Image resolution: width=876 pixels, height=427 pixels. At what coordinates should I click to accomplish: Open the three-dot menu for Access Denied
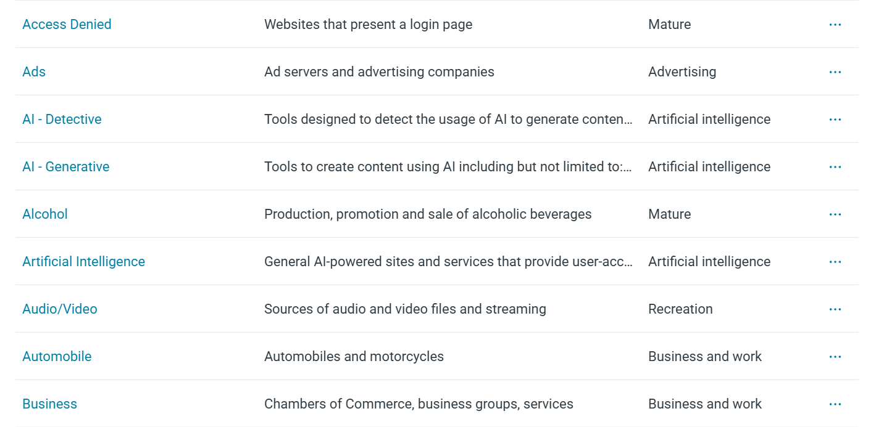click(x=835, y=25)
